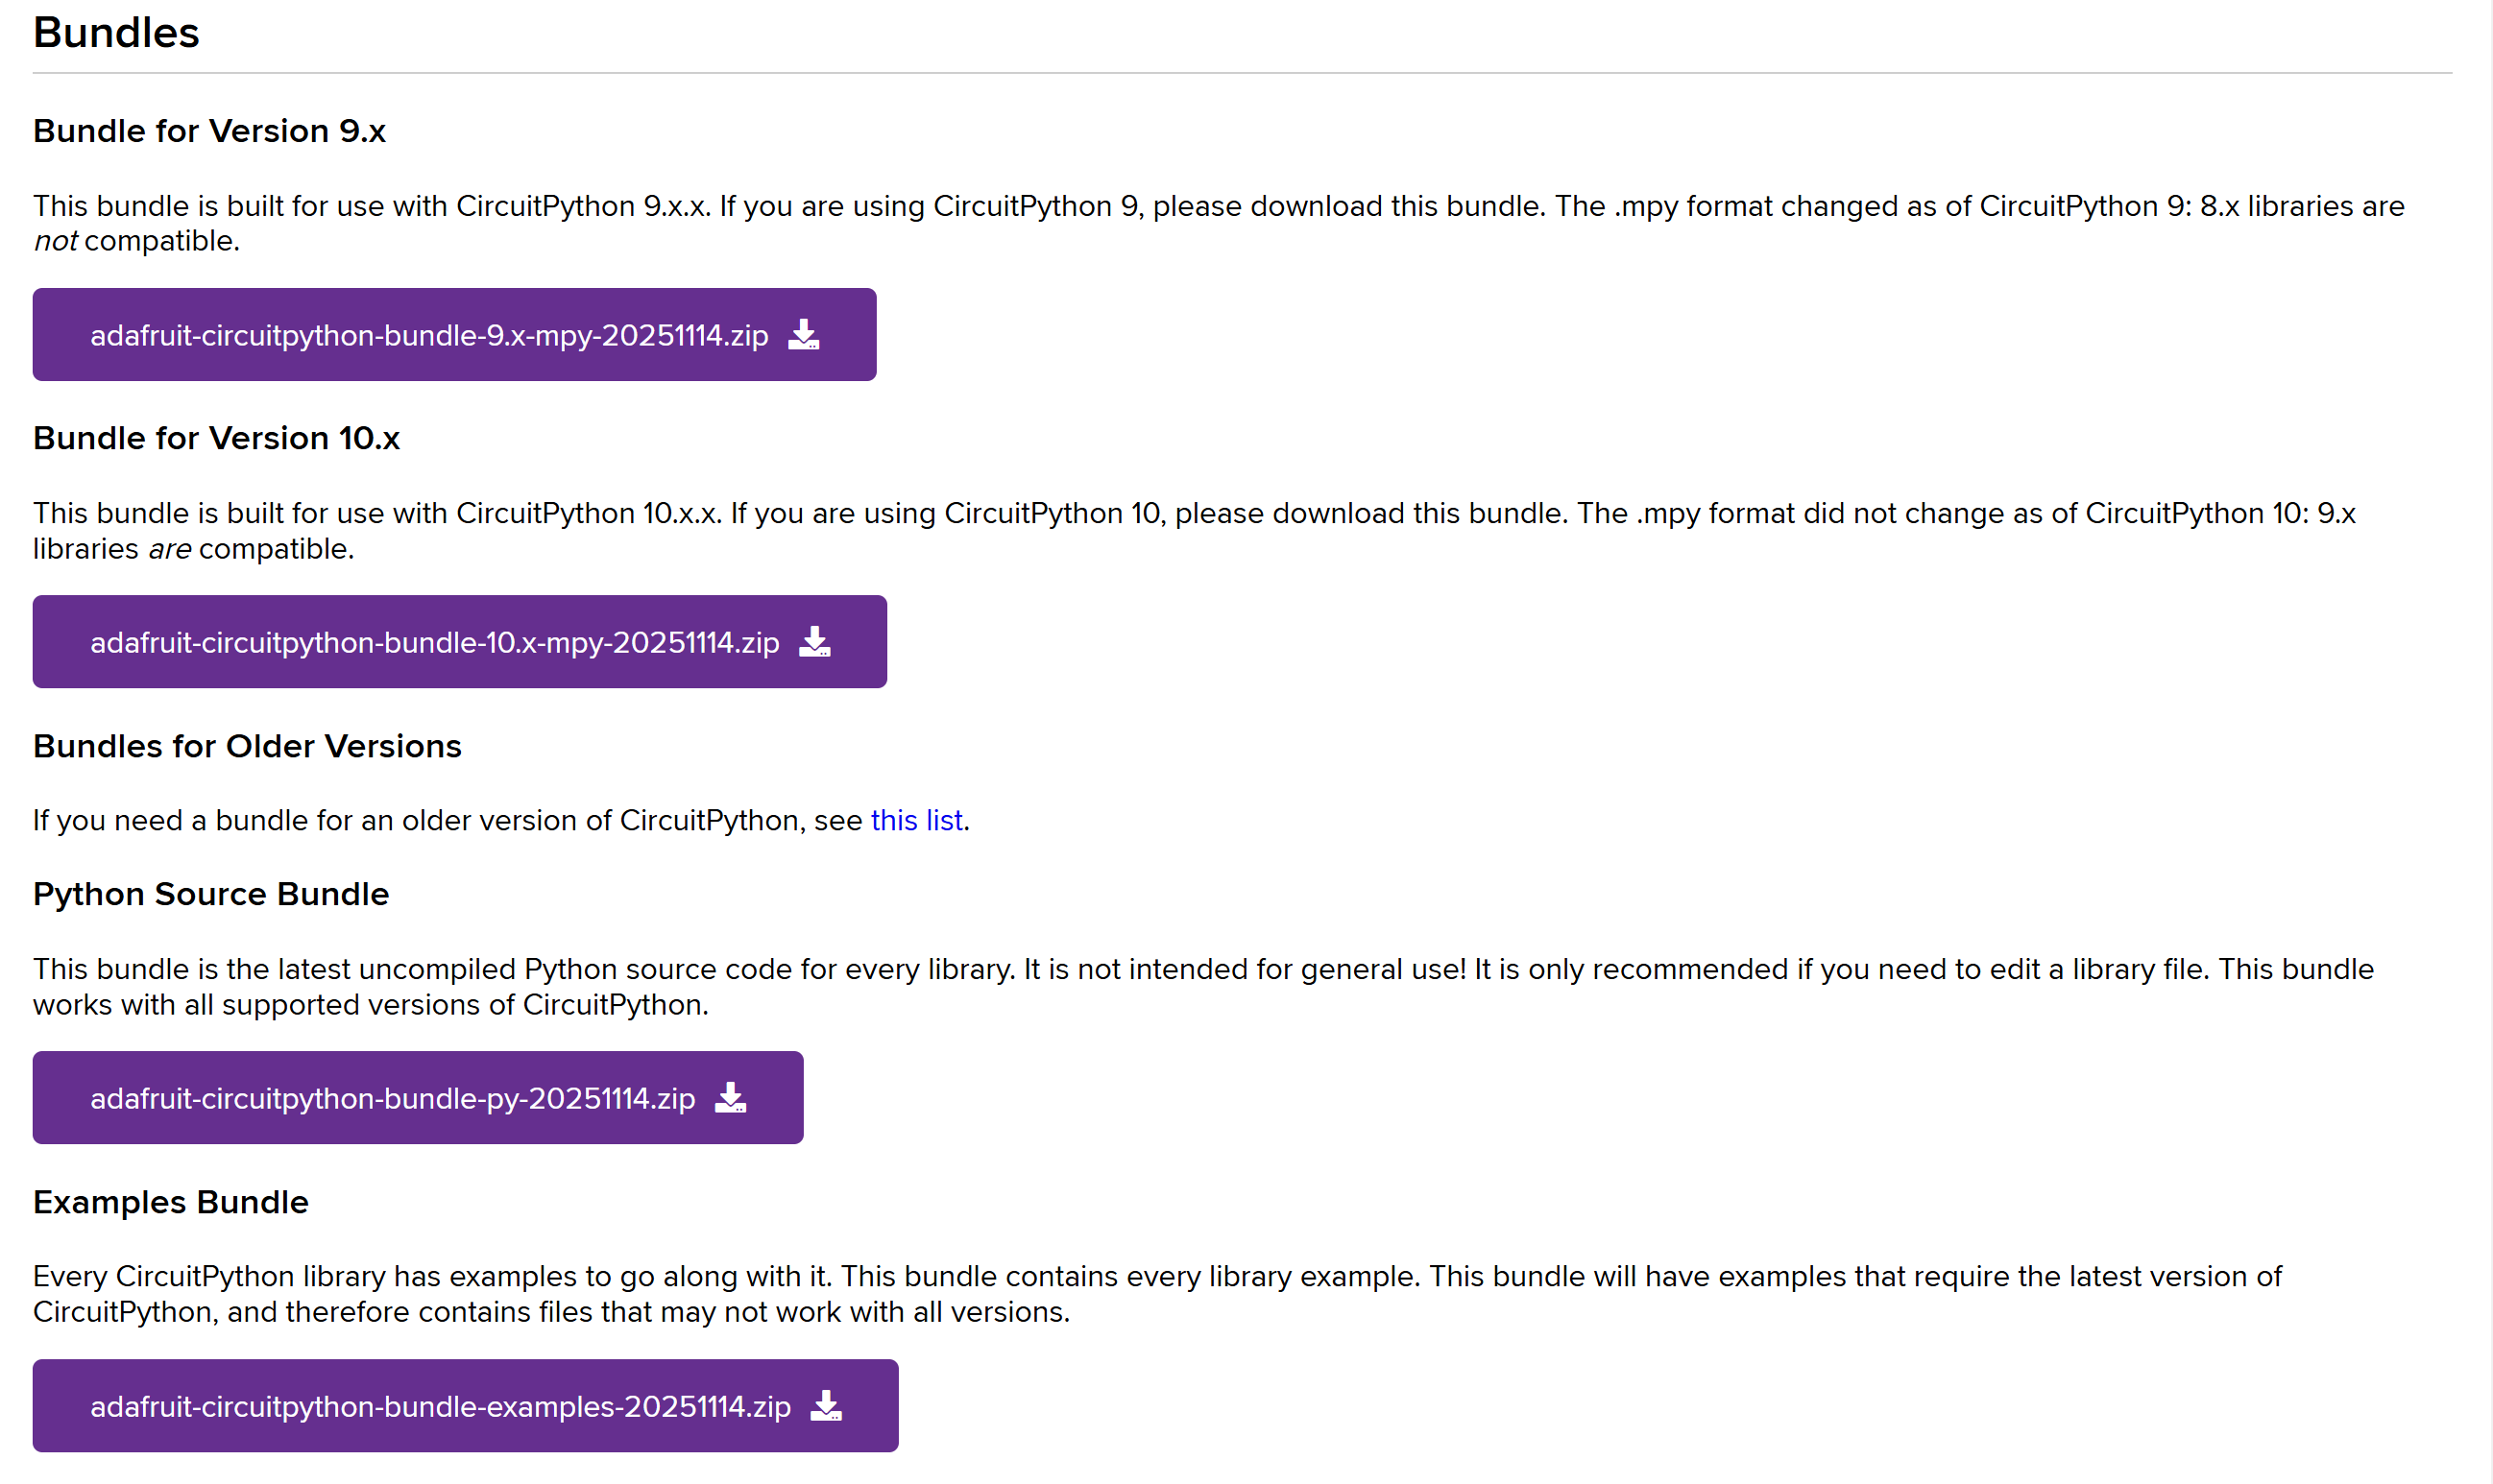Download adafruit-circuitpython-bundle-examples-20251114.zip file name
Screen dimensions: 2493x1484
pyautogui.click(x=440, y=1406)
